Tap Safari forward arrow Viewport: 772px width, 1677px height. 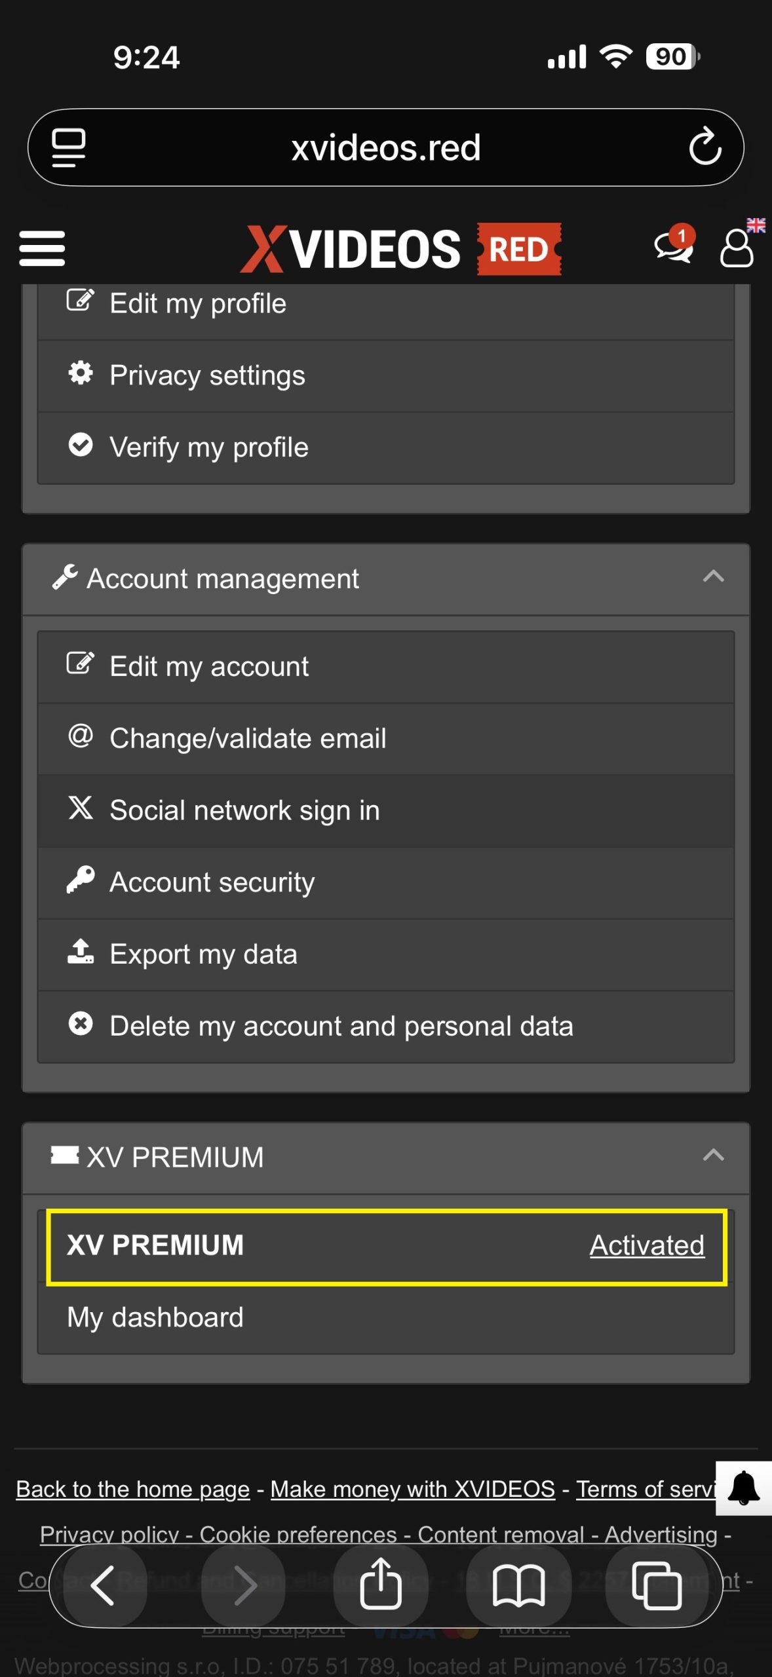245,1586
